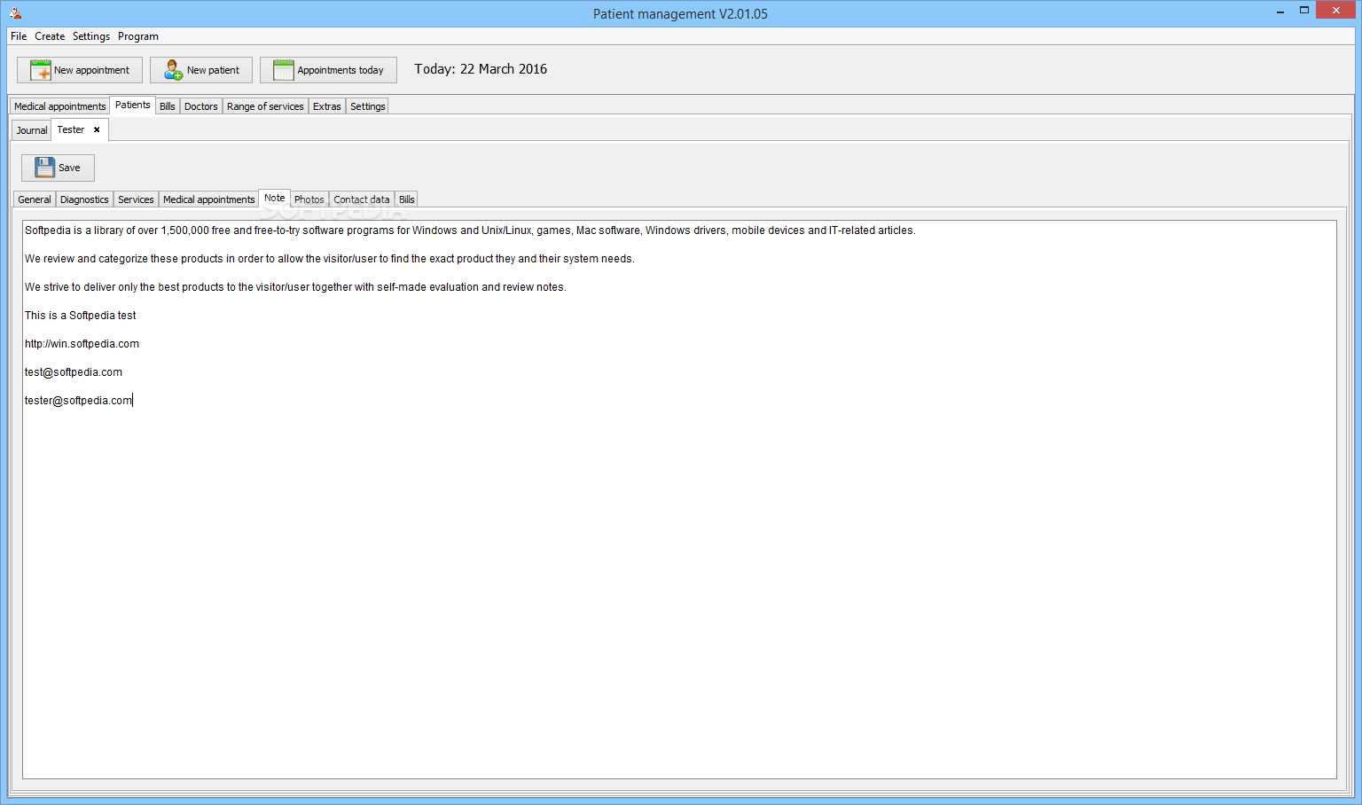This screenshot has height=805, width=1362.
Task: Open the General patient tab
Action: pyautogui.click(x=35, y=199)
